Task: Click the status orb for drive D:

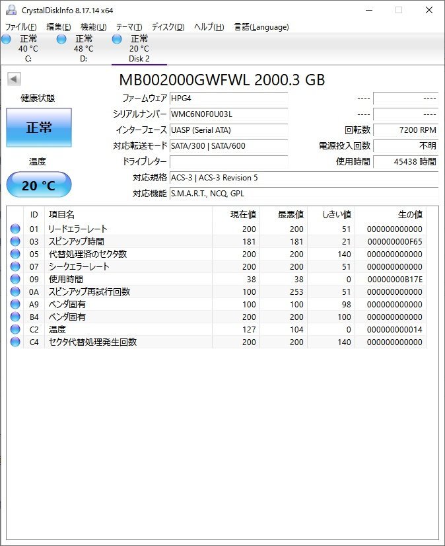Action: pyautogui.click(x=61, y=39)
